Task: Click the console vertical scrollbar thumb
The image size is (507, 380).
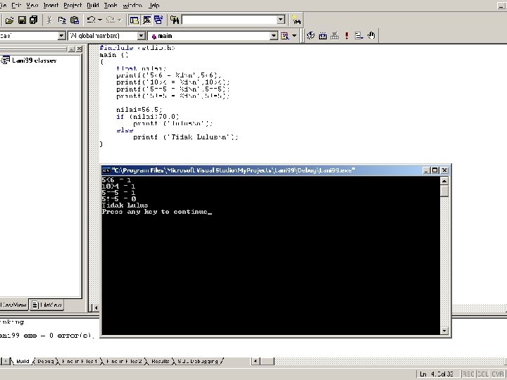Action: pyautogui.click(x=444, y=191)
